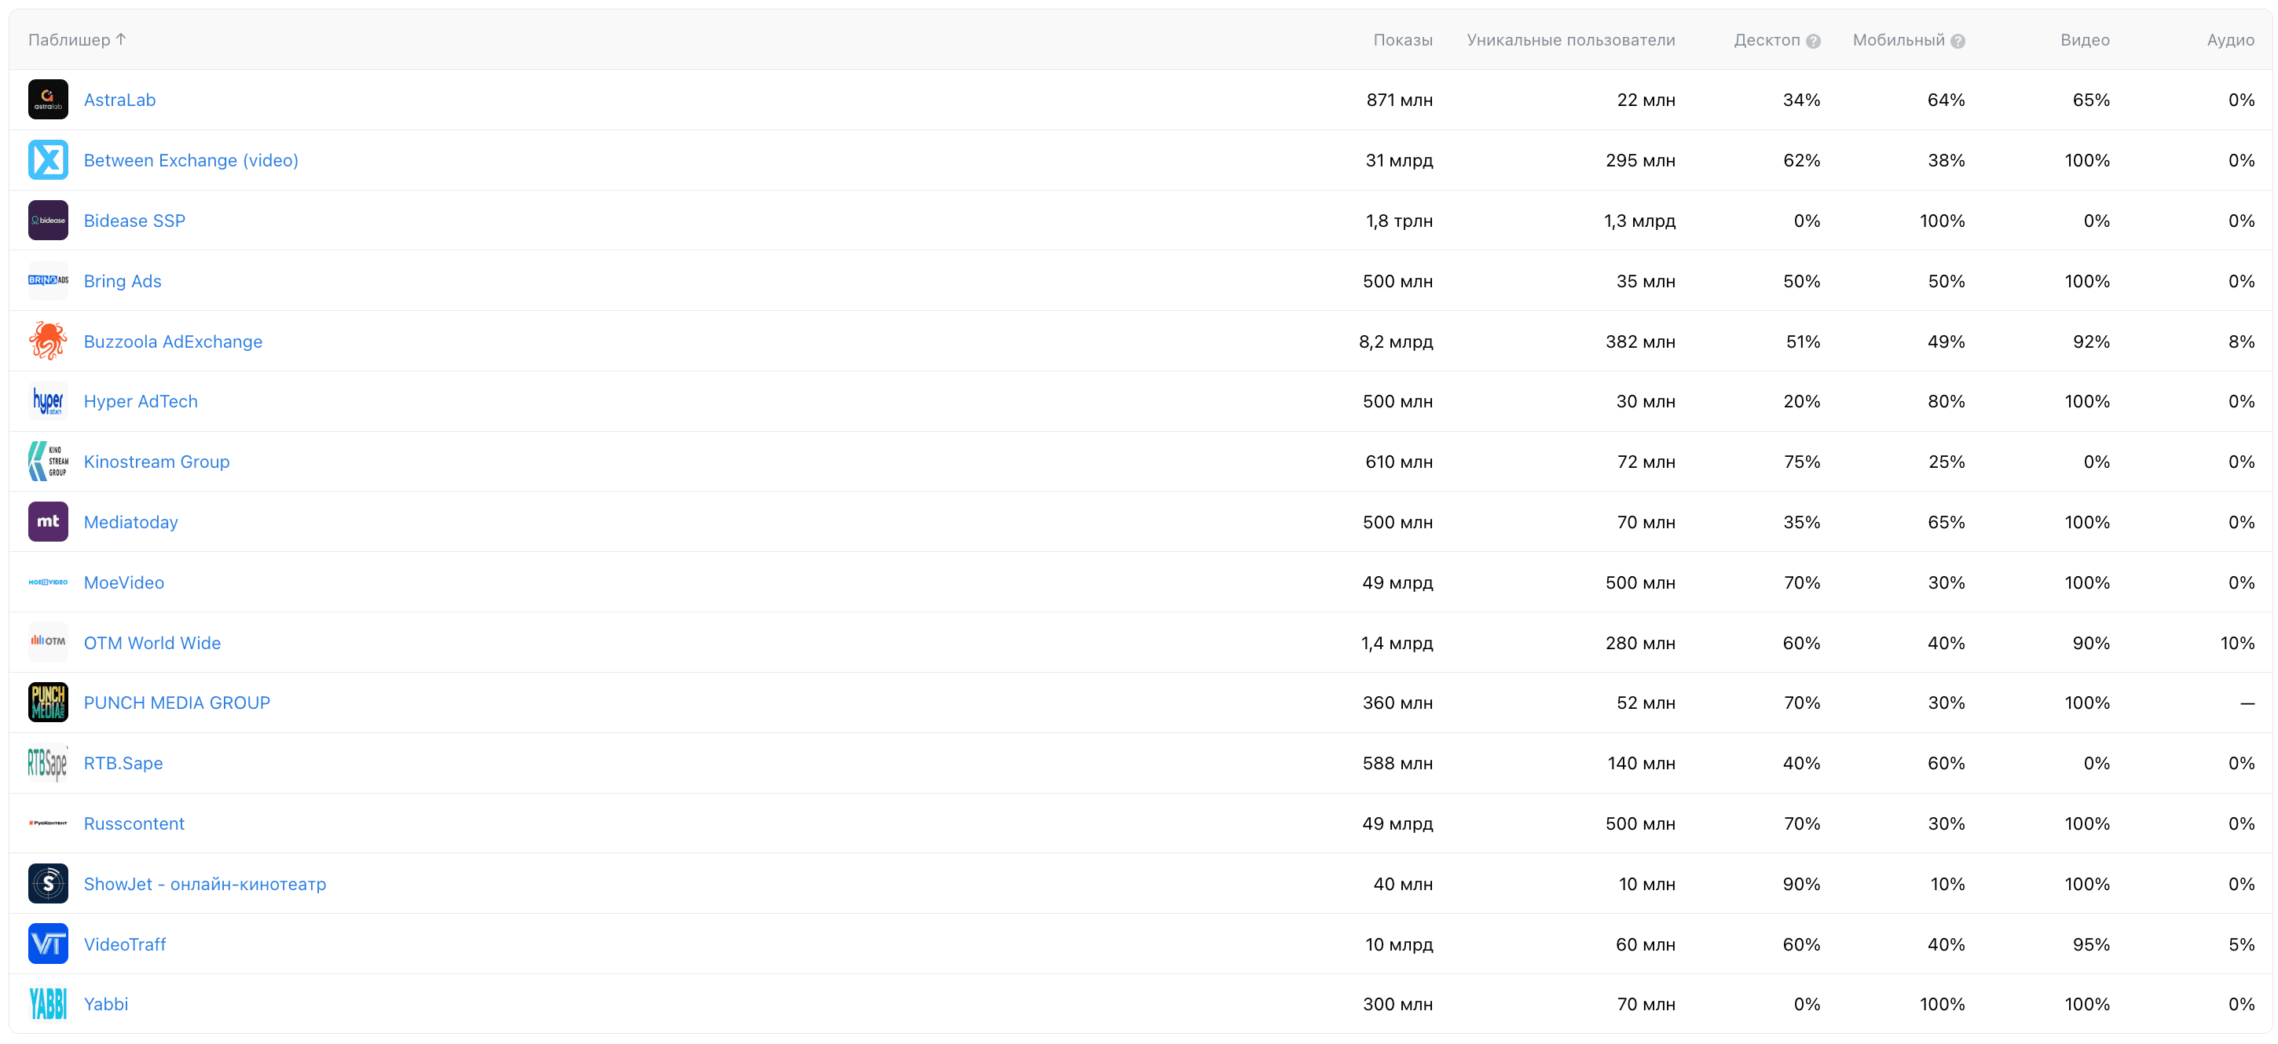Click the PUNCH MEDIA GROUP logo icon

48,703
